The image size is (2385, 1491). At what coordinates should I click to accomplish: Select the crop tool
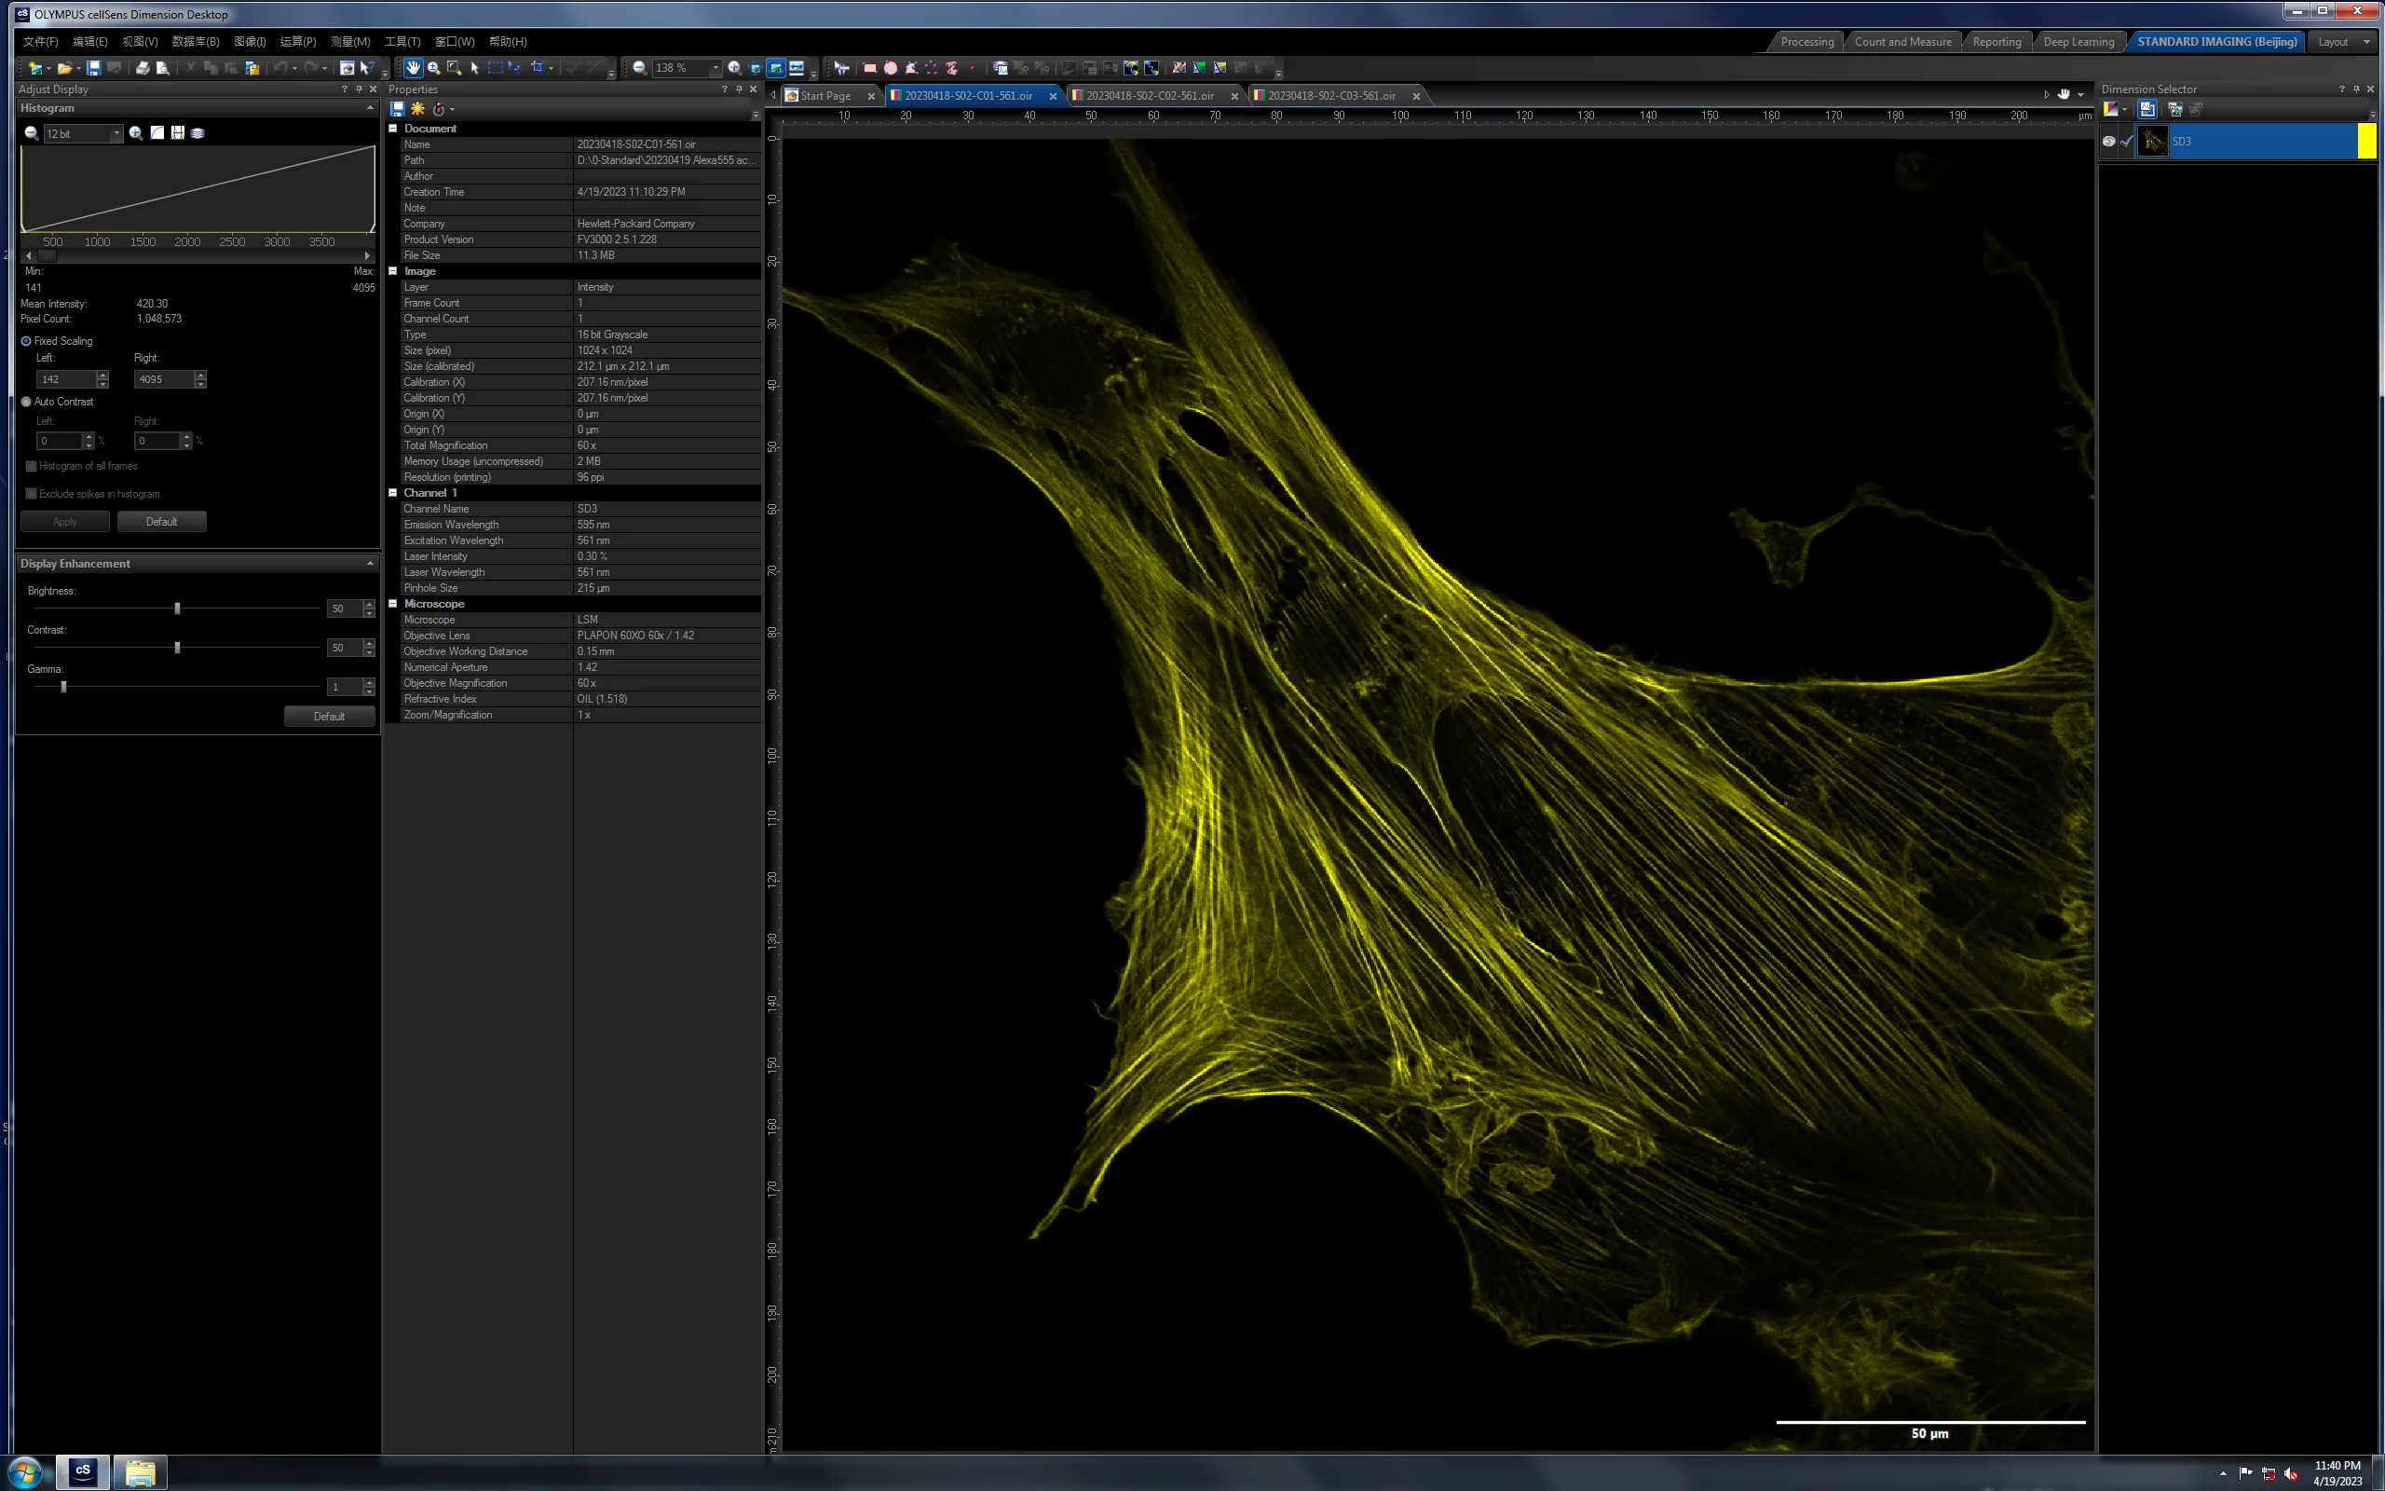[x=538, y=68]
